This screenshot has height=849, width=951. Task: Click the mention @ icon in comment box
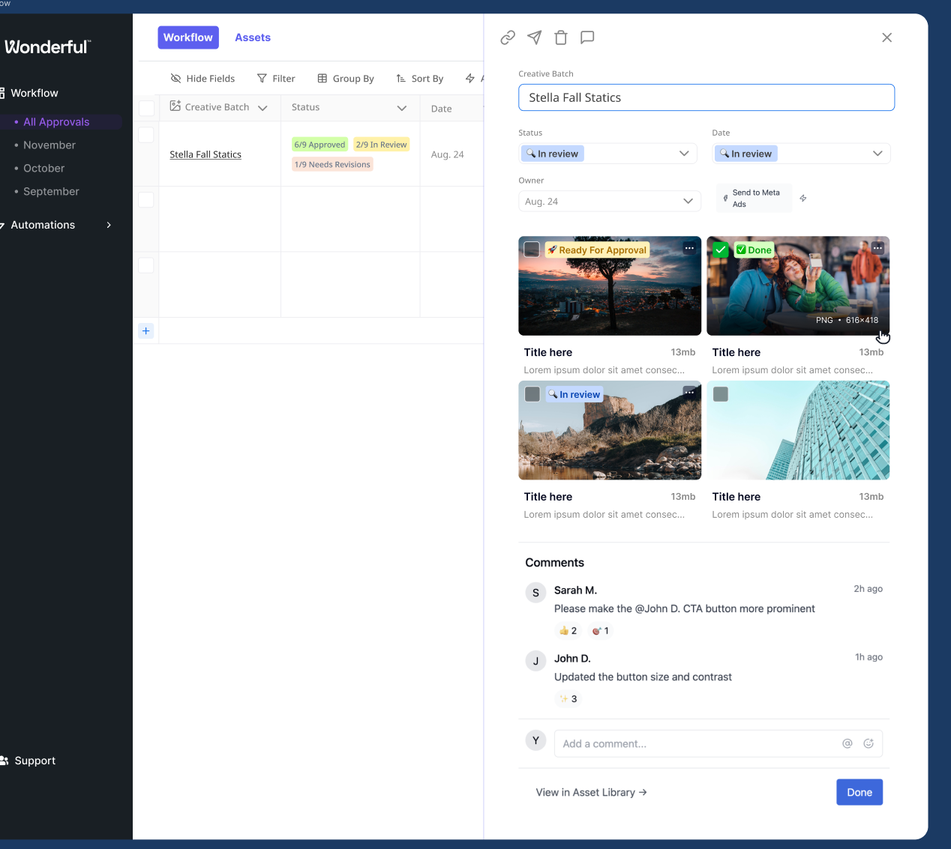[x=847, y=743]
